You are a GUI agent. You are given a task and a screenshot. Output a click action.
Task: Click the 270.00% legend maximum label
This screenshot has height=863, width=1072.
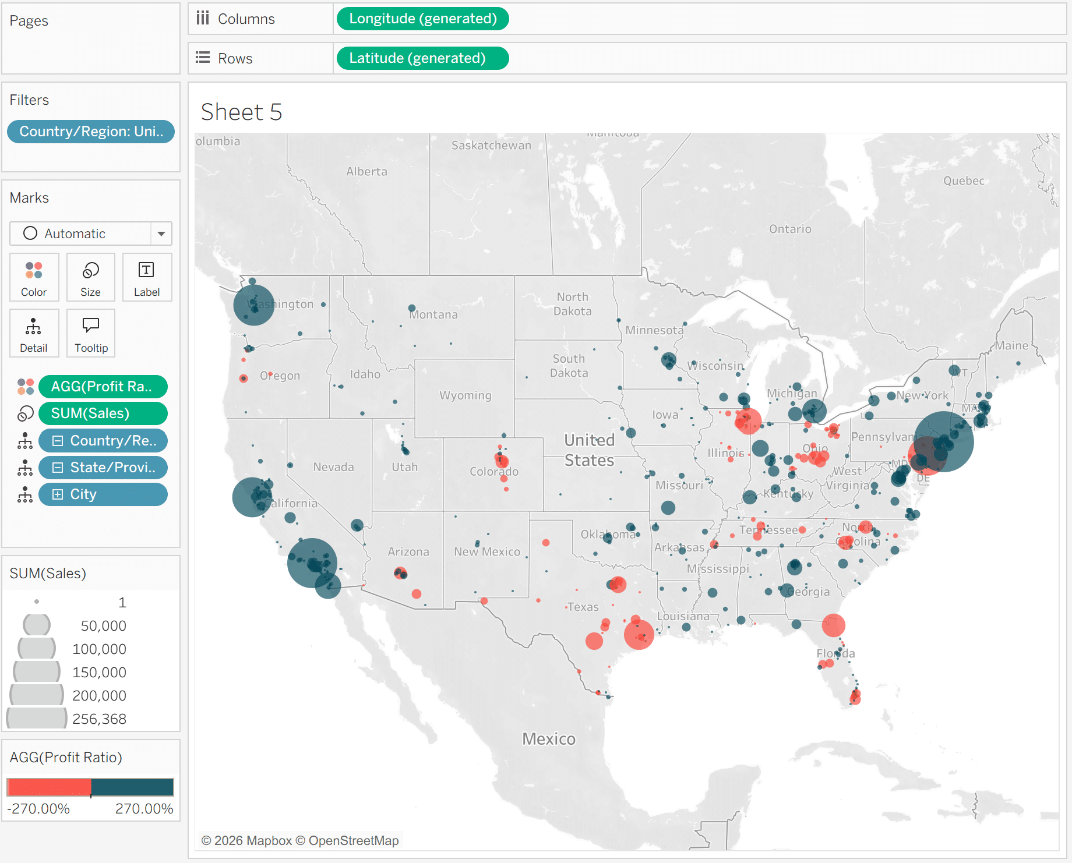tap(144, 809)
